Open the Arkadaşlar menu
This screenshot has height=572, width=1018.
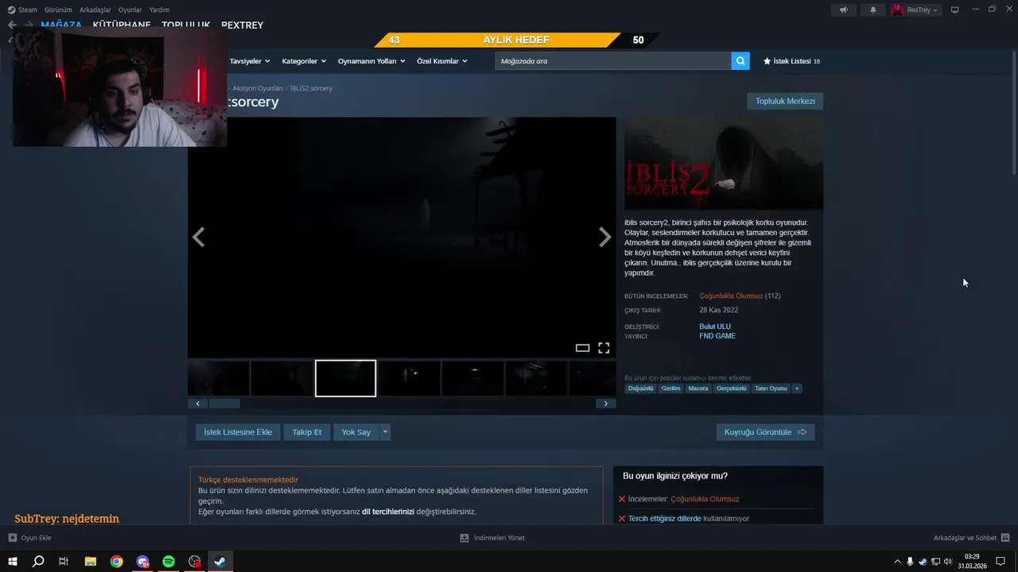[95, 10]
